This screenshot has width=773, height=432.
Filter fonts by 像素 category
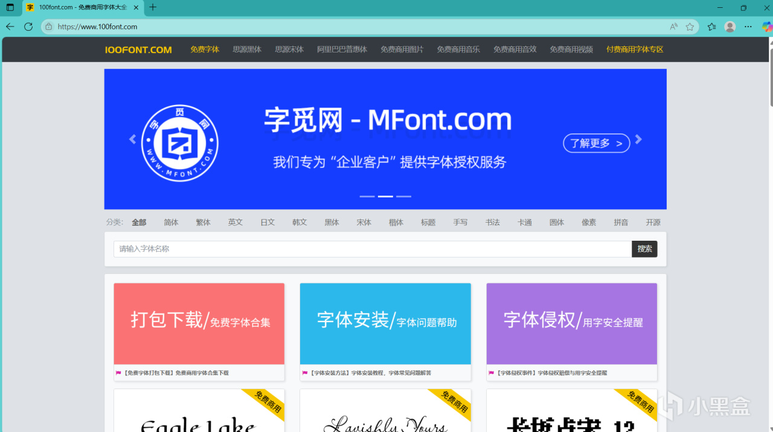point(589,222)
